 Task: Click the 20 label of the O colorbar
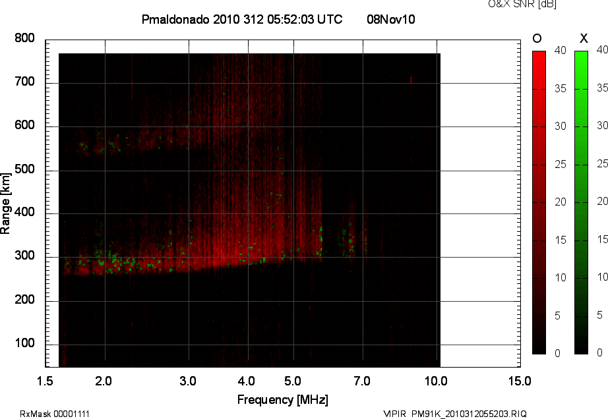point(561,202)
